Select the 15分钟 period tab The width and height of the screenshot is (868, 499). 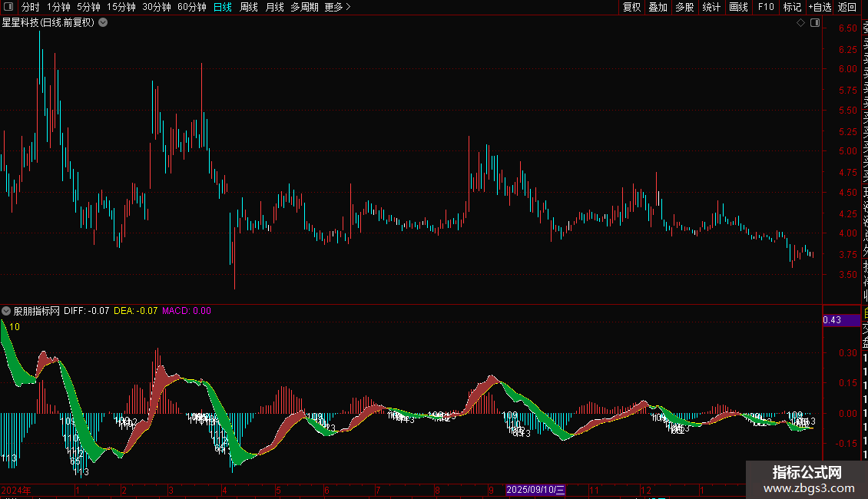(x=121, y=7)
